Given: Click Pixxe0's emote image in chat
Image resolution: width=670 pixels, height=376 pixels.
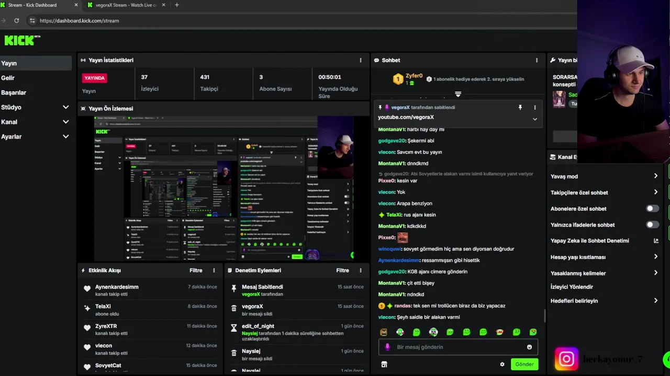Looking at the screenshot, I should coord(402,238).
